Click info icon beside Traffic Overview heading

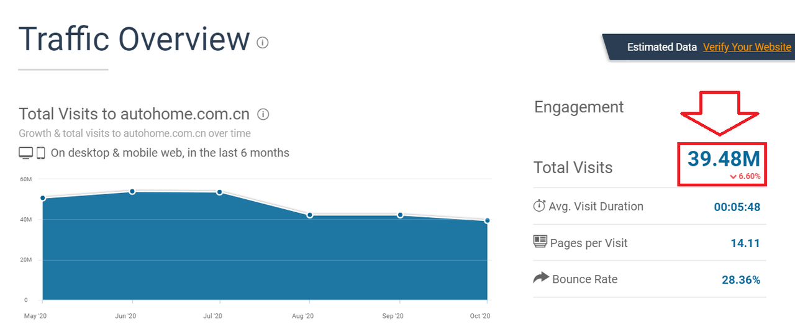pyautogui.click(x=263, y=43)
